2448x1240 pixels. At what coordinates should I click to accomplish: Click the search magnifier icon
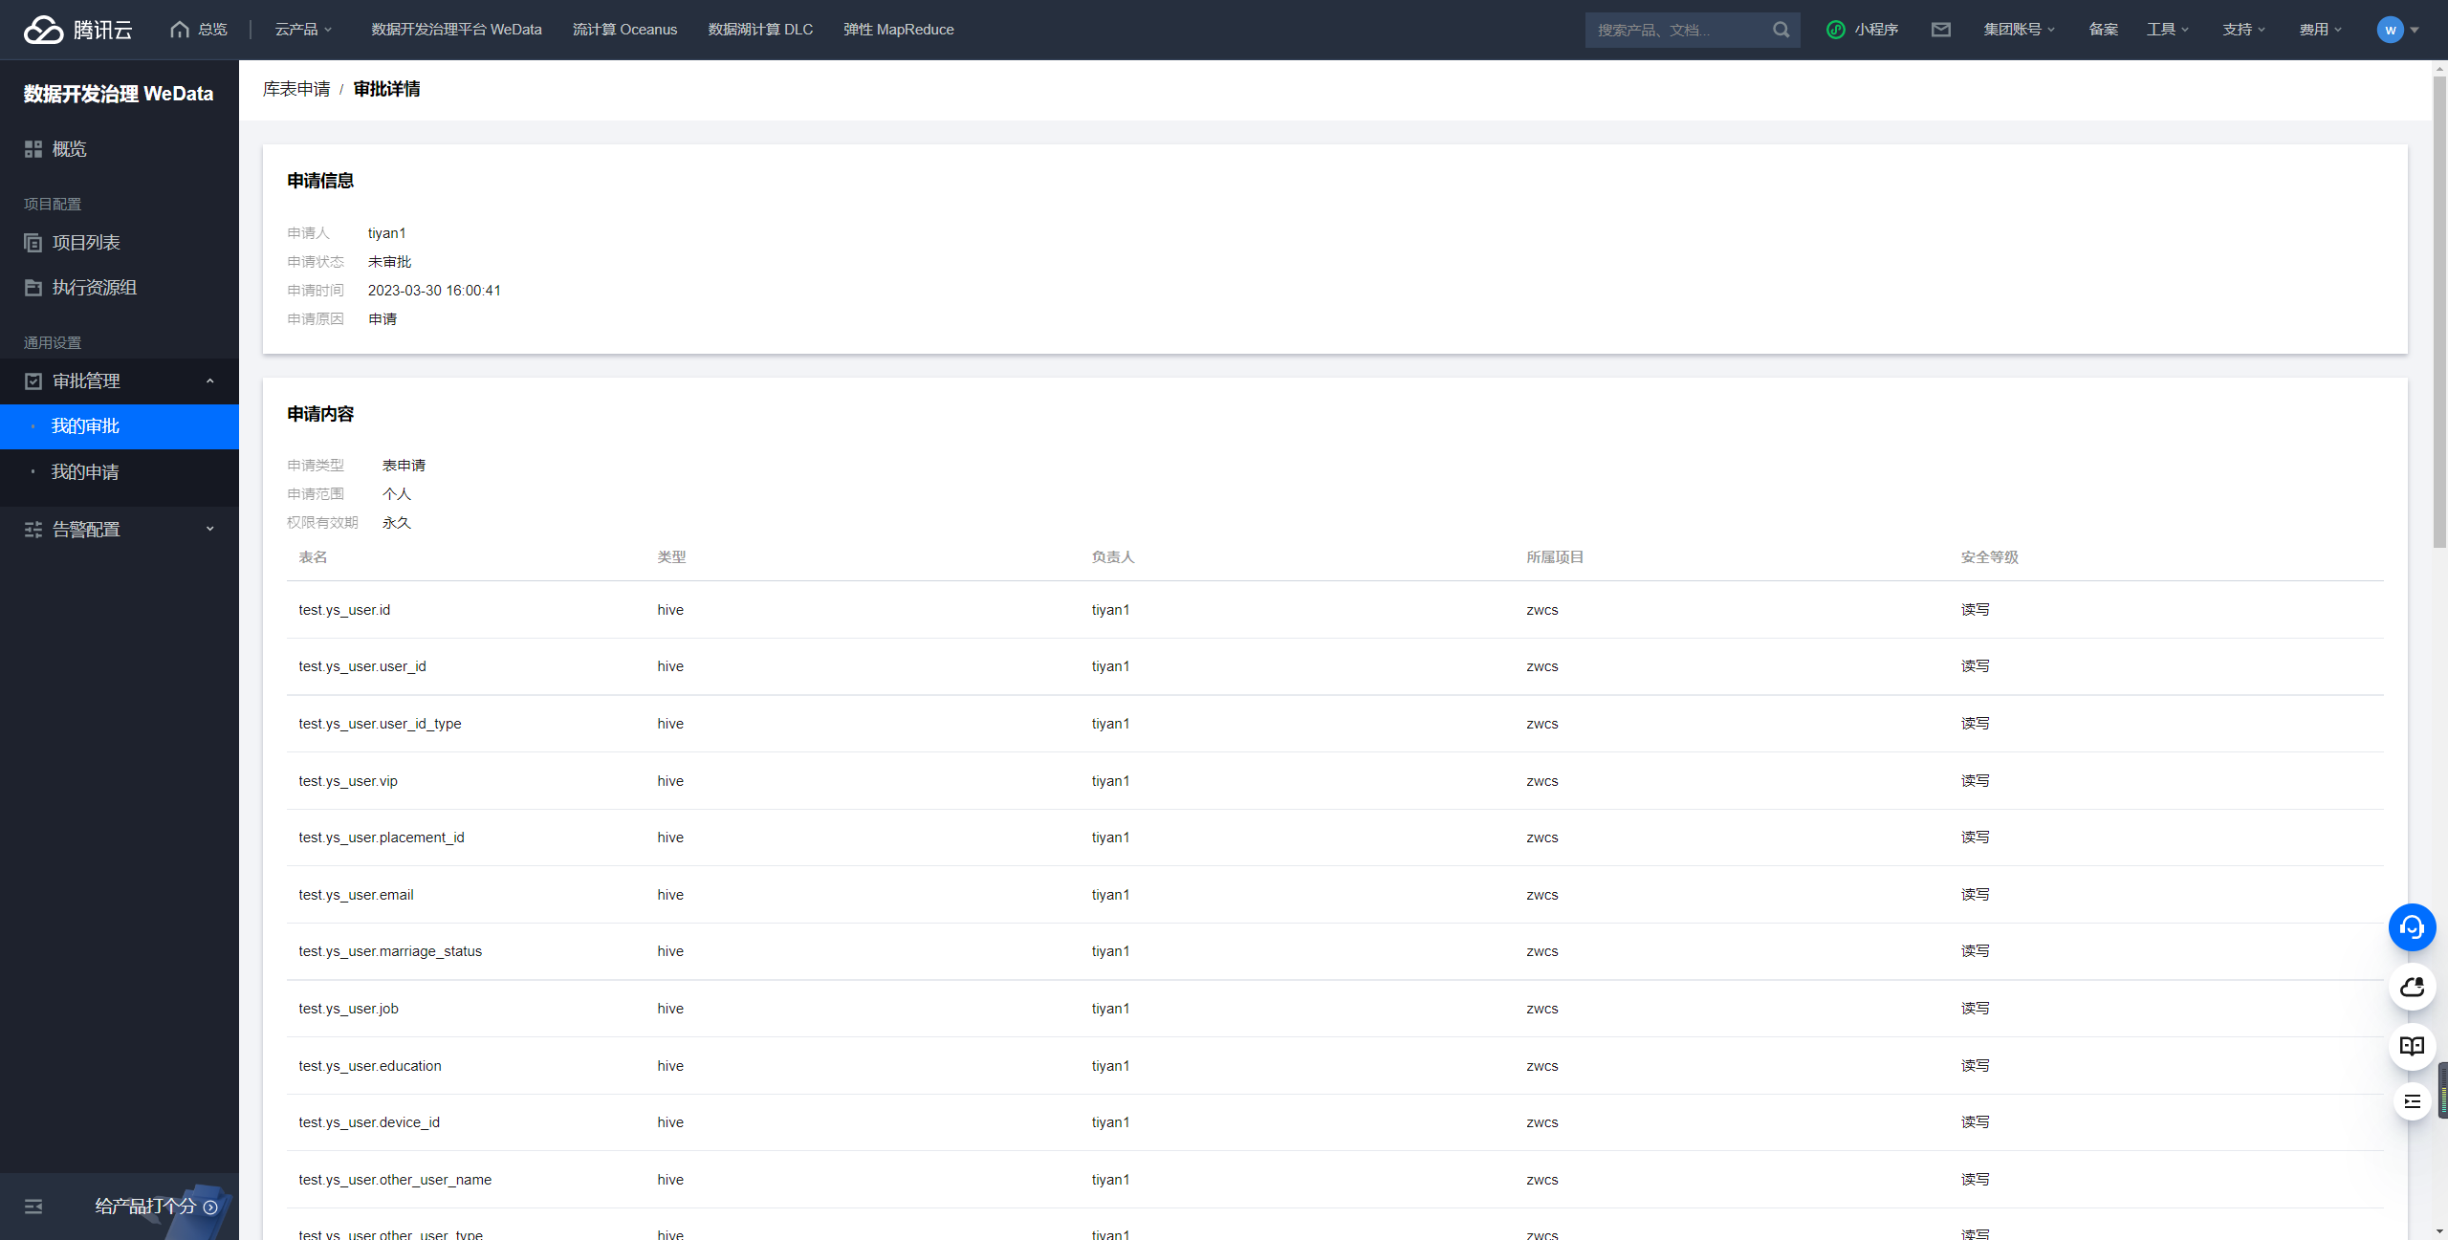tap(1781, 30)
